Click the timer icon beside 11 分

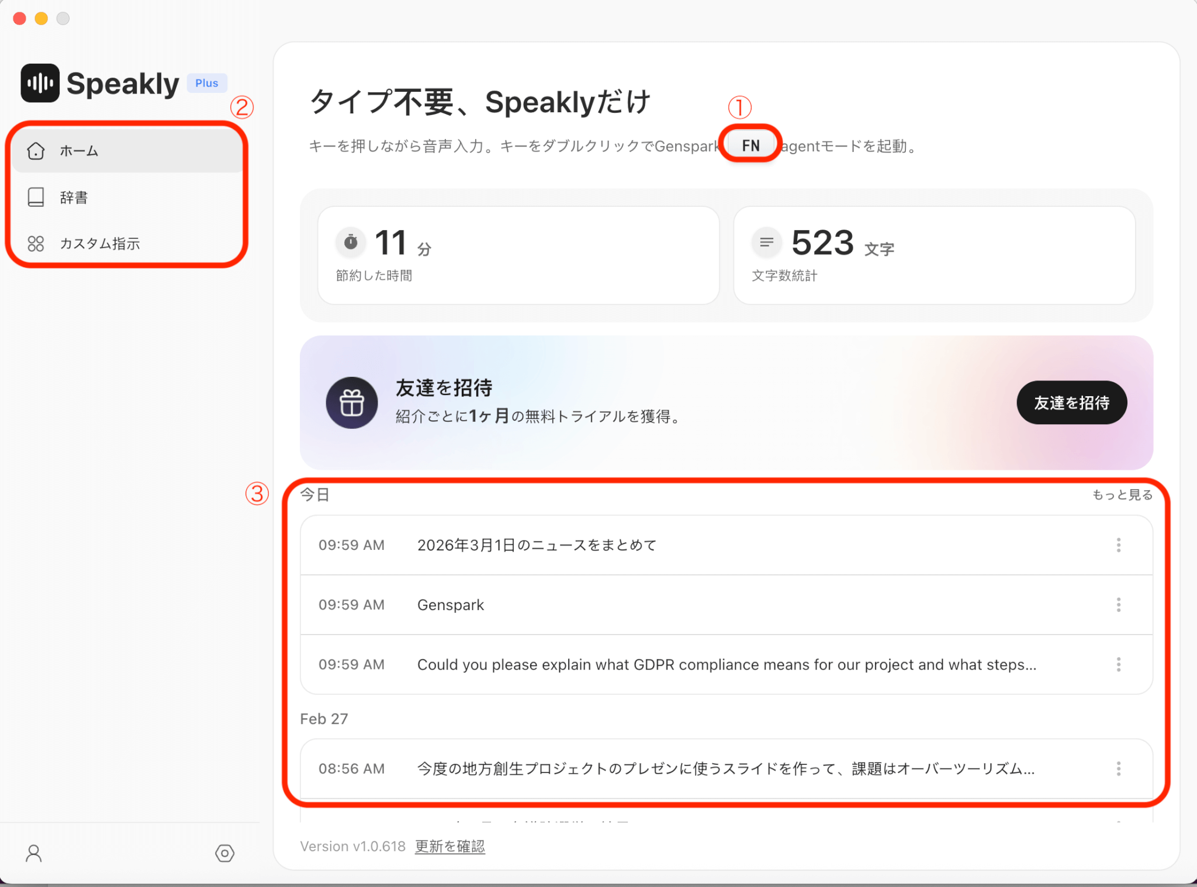[x=351, y=241]
